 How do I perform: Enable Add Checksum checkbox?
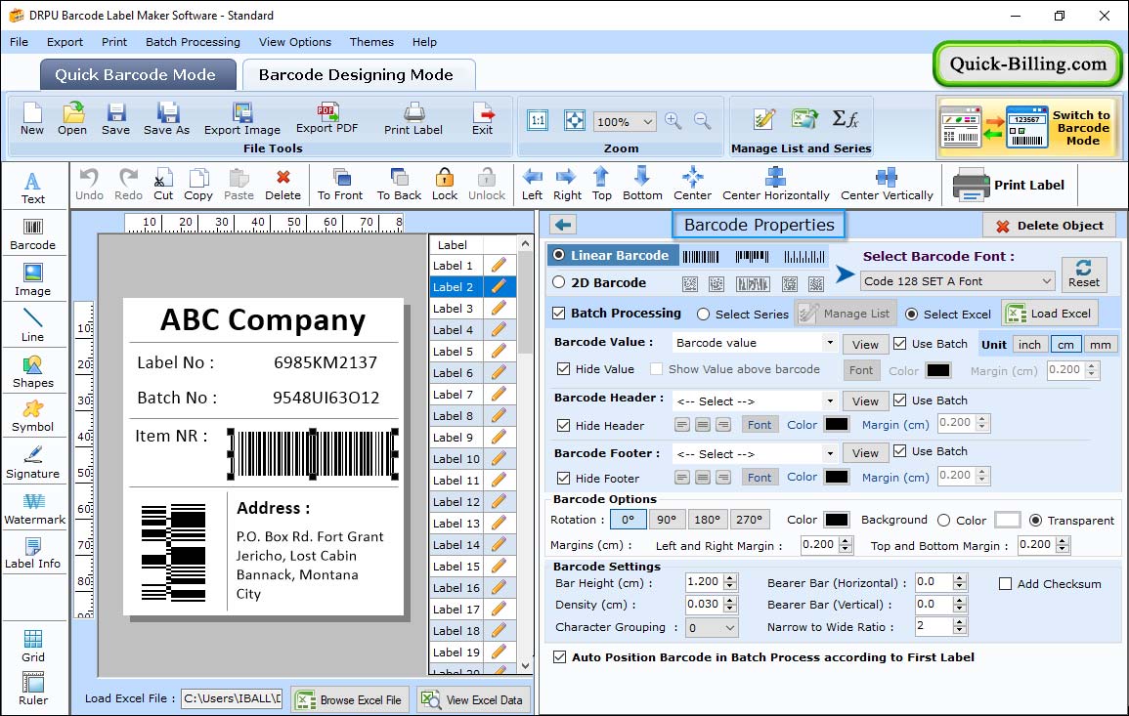click(1006, 584)
